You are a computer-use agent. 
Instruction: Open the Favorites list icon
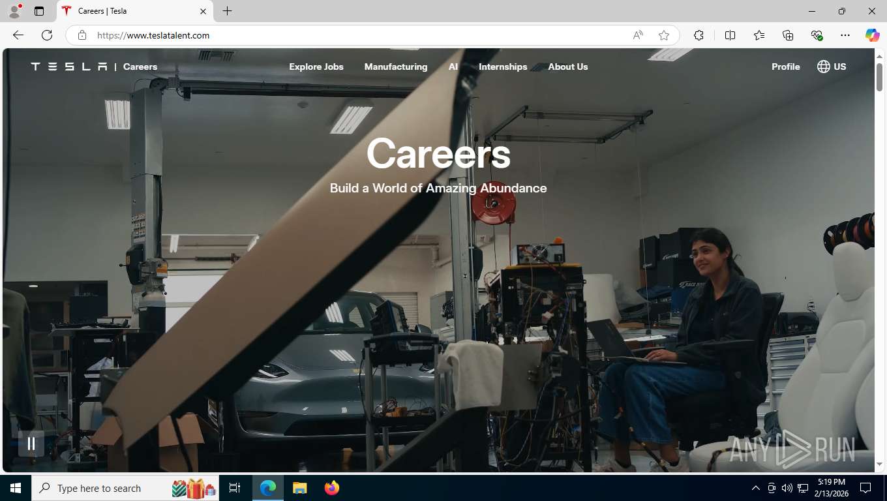759,35
